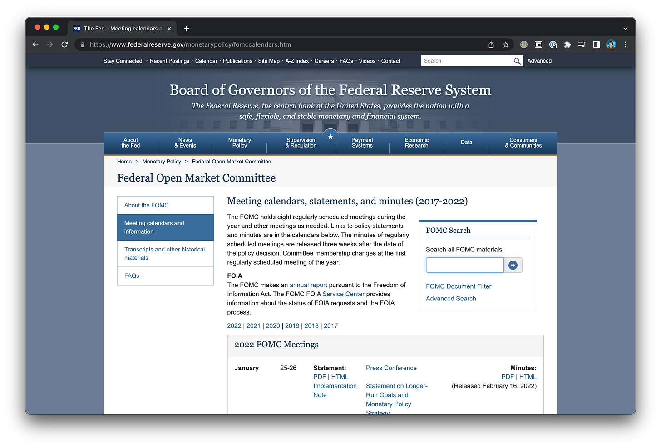Go to Home breadcrumb
This screenshot has height=448, width=661.
tap(124, 162)
